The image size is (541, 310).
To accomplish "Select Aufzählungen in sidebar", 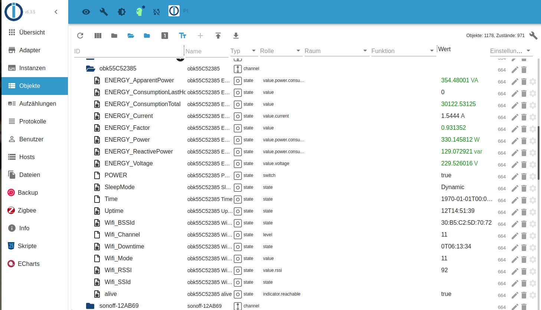I will coord(35,103).
